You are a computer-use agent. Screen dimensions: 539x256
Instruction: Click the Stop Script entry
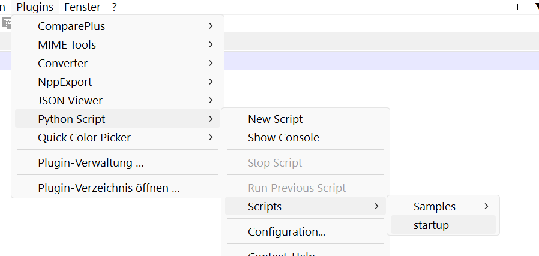click(275, 163)
